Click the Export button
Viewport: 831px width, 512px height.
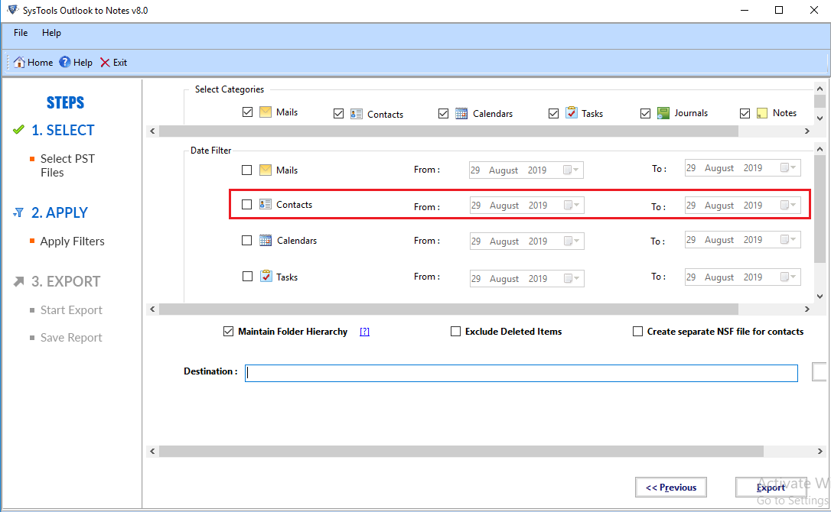coord(771,487)
